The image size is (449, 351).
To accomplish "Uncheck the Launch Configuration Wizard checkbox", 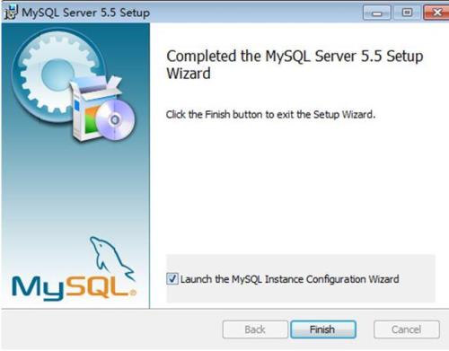I will (172, 278).
